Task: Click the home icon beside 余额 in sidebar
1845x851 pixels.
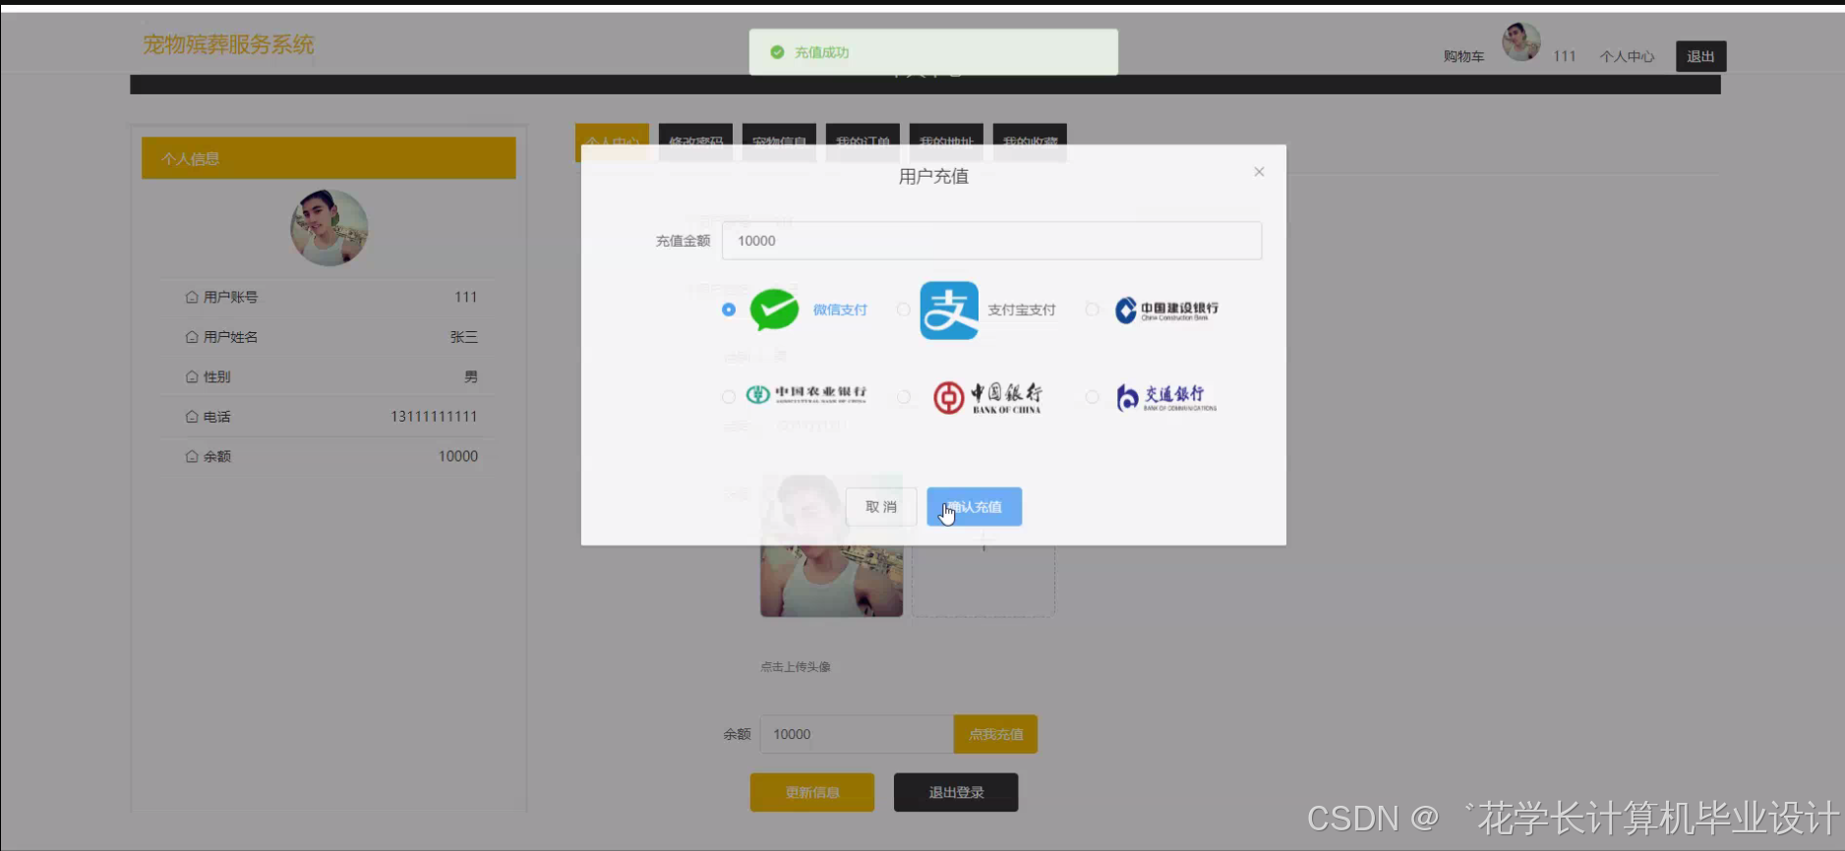Action: pos(192,456)
